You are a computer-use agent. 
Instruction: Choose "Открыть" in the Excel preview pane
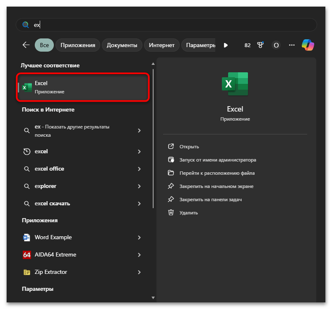pyautogui.click(x=189, y=147)
